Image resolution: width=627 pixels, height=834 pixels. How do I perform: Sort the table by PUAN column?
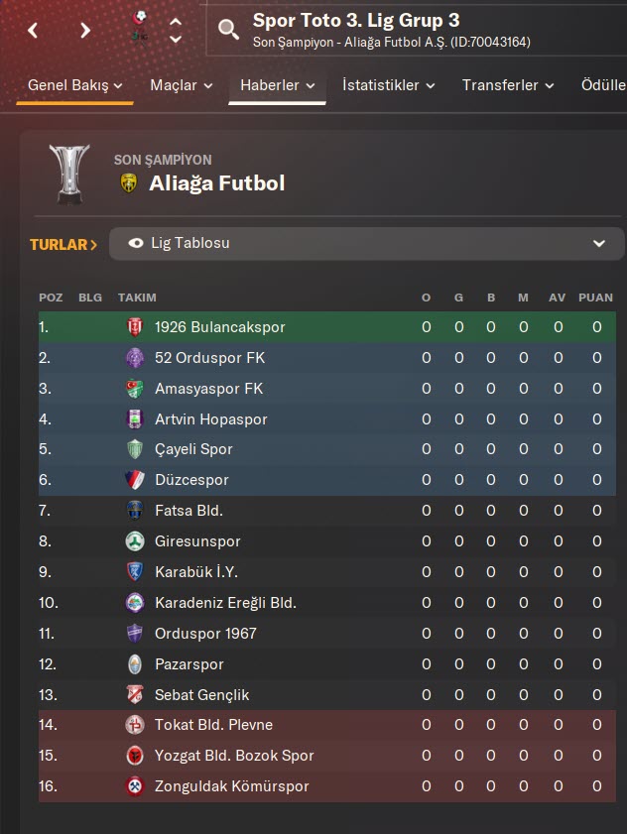pyautogui.click(x=595, y=298)
